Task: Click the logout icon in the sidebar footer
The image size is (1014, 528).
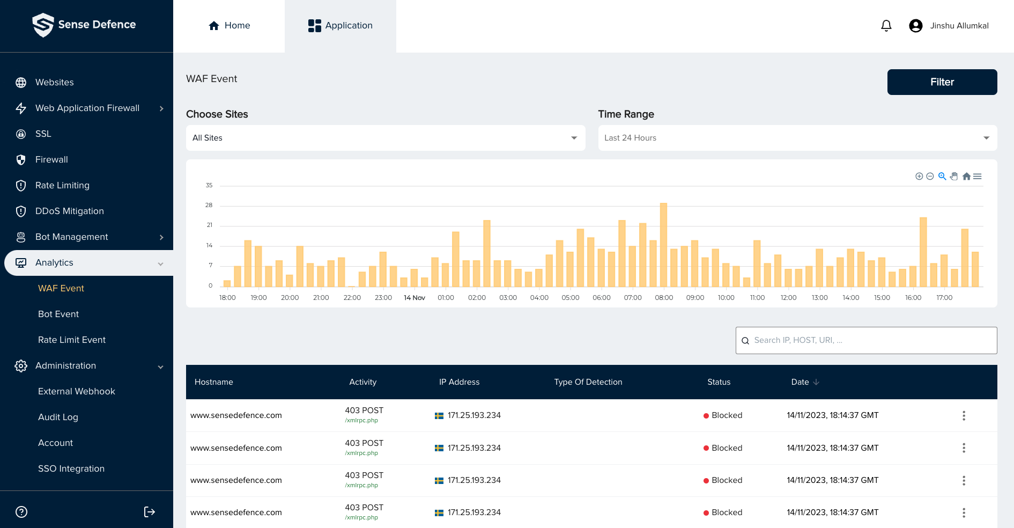Action: click(149, 511)
